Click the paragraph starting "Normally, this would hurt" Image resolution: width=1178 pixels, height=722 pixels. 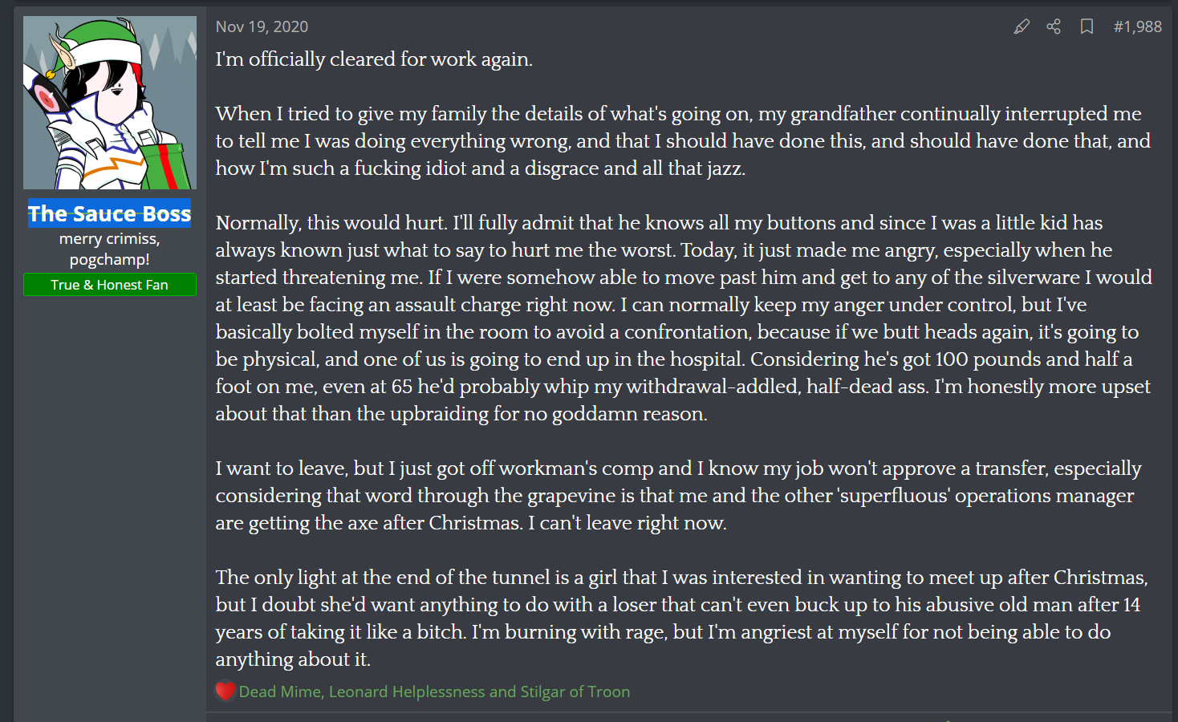coord(682,318)
